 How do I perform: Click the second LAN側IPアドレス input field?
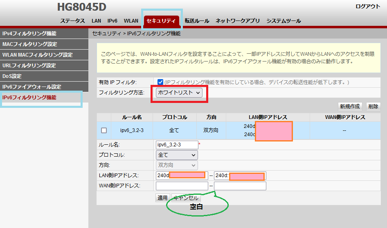tap(240, 176)
